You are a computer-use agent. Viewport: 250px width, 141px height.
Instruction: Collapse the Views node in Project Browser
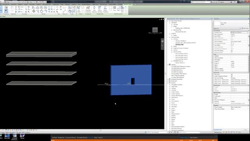[x=168, y=21]
